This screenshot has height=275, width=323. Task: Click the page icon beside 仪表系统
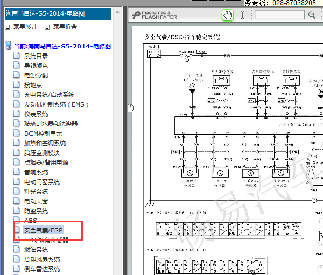(17, 114)
